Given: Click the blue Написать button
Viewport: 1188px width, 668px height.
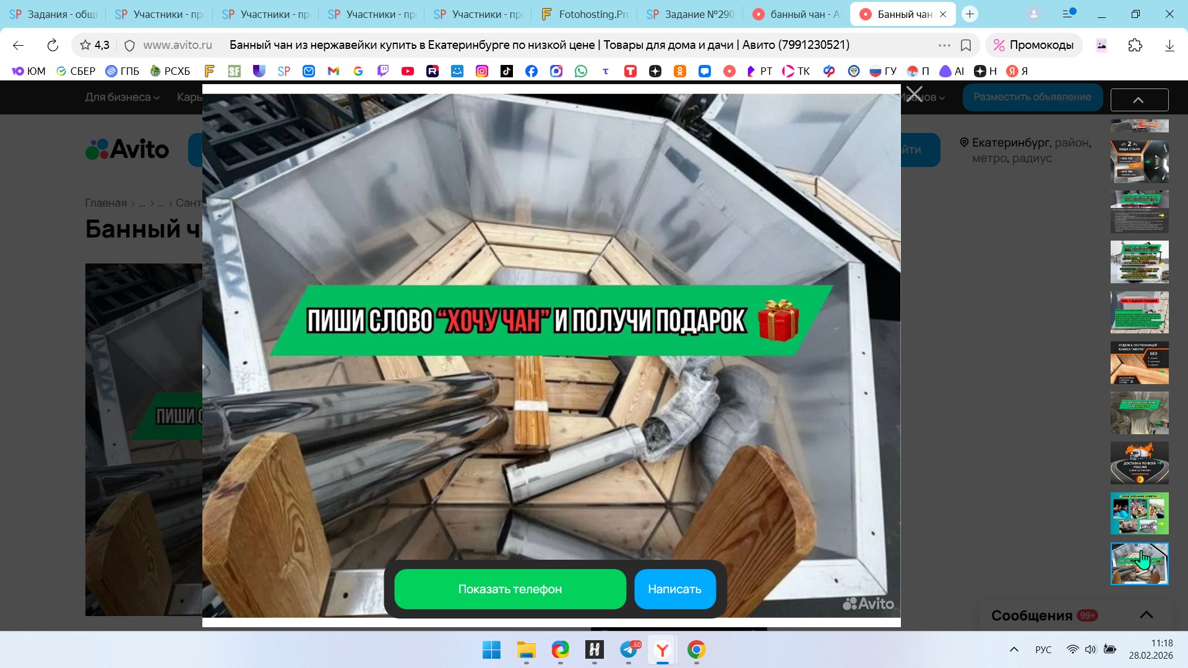Looking at the screenshot, I should [x=674, y=589].
